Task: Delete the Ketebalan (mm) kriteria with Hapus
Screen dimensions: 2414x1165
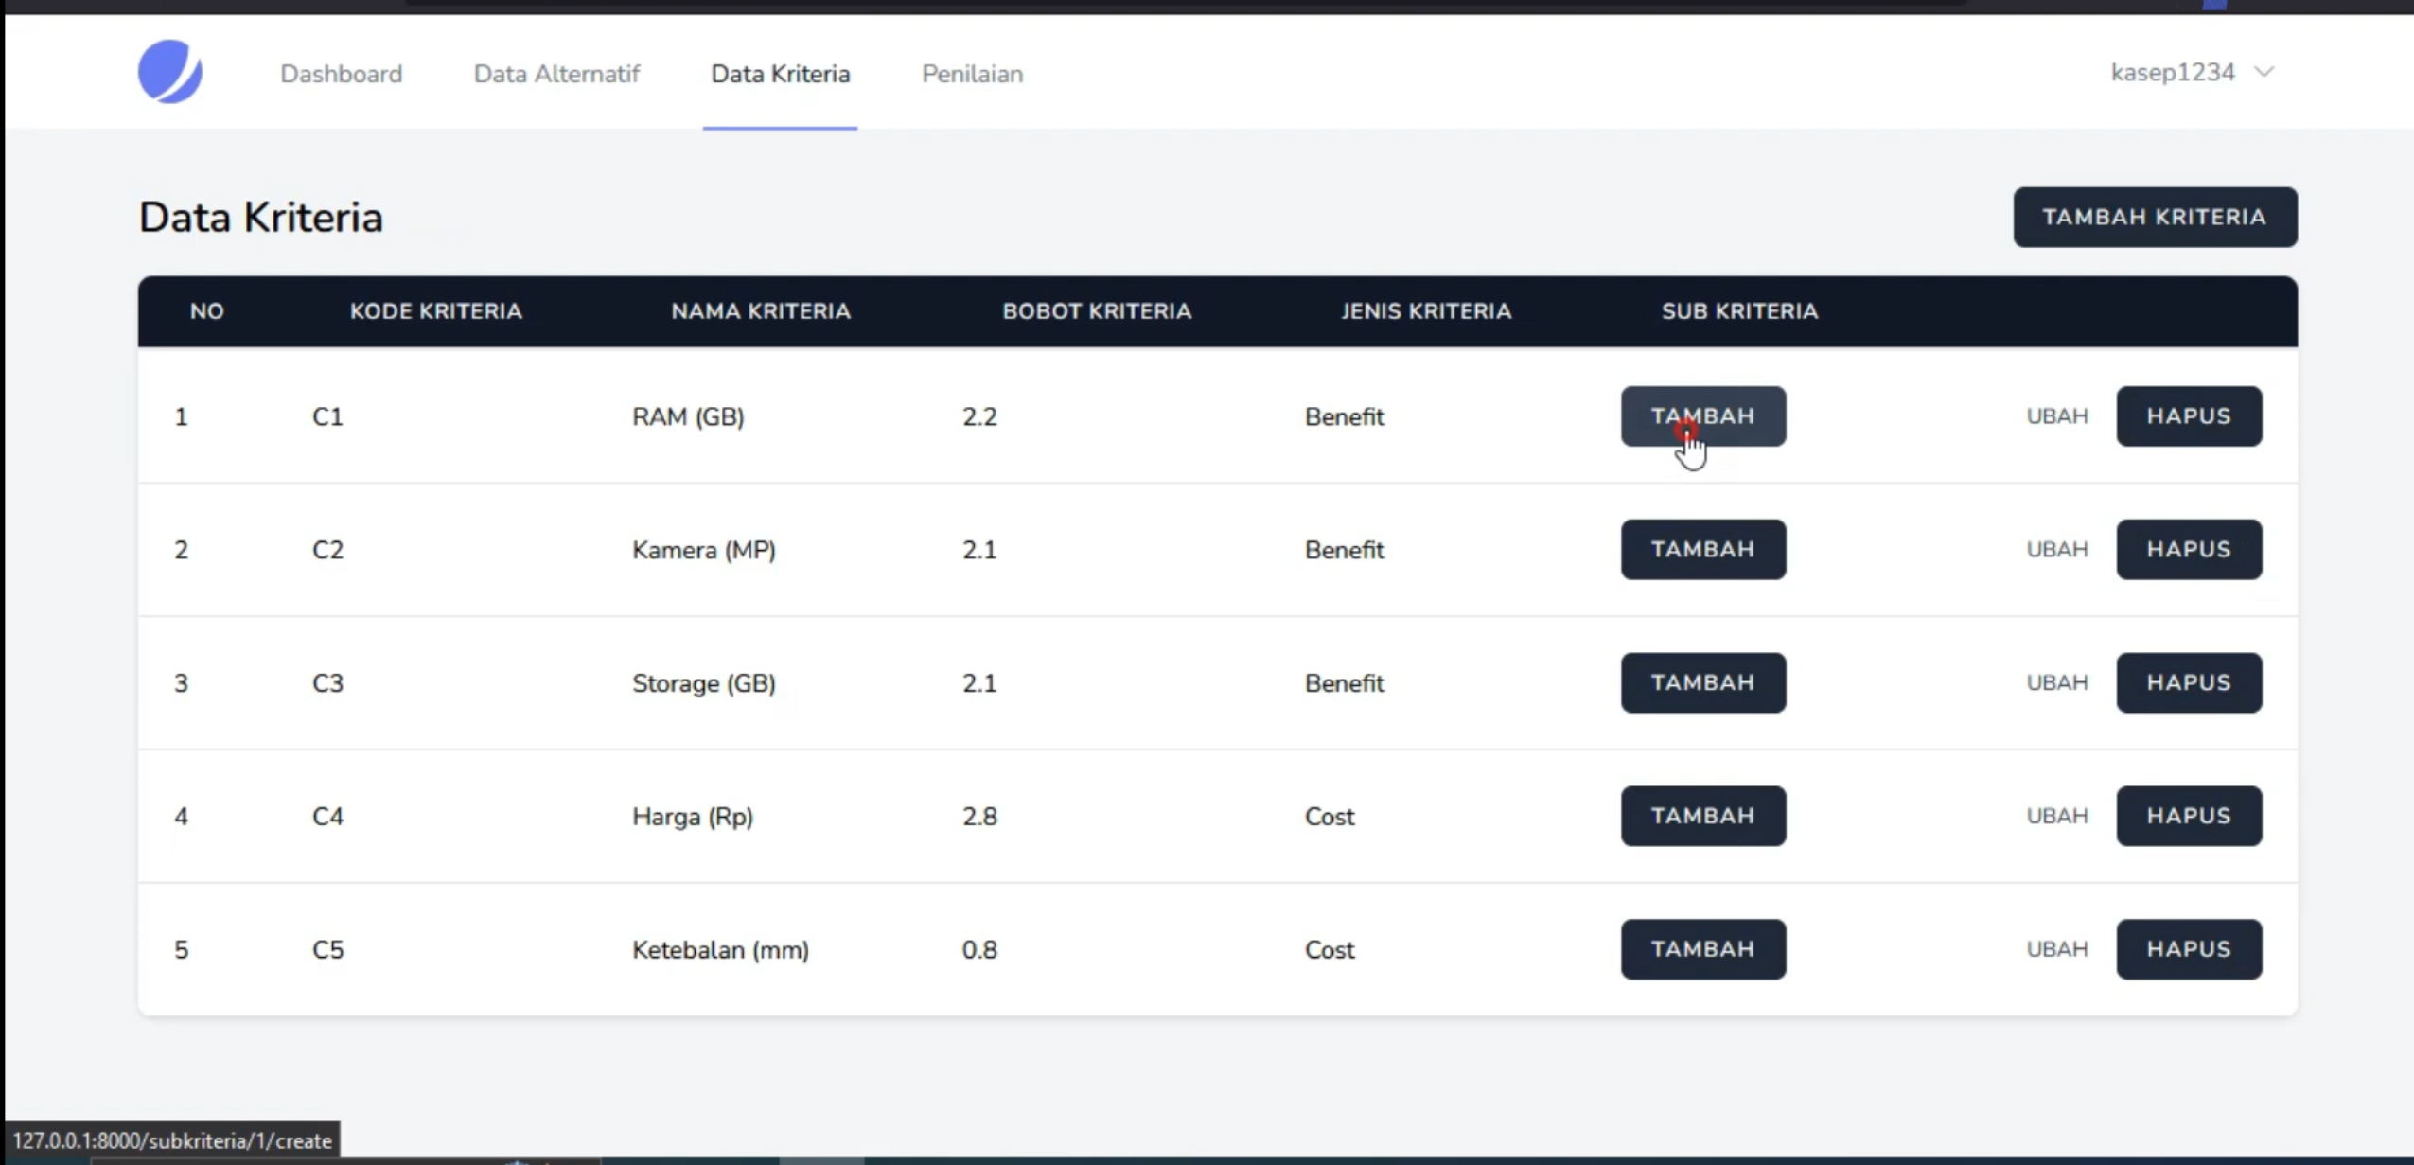Action: coord(2189,949)
